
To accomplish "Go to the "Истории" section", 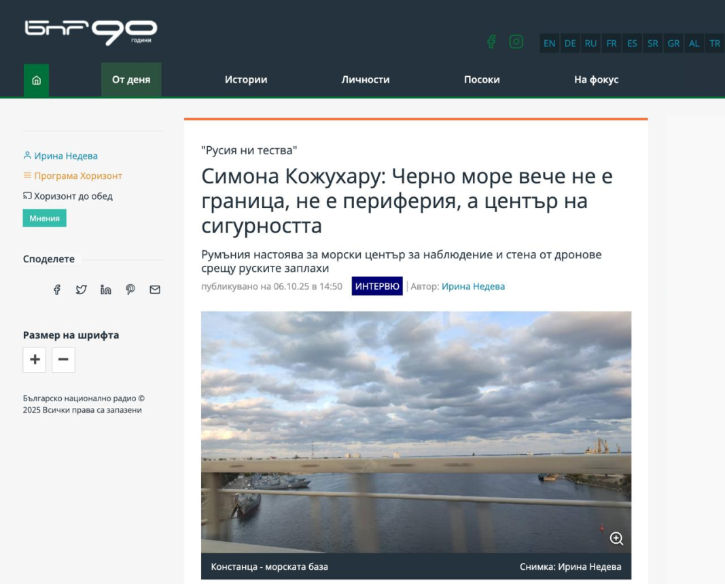I will pyautogui.click(x=246, y=80).
